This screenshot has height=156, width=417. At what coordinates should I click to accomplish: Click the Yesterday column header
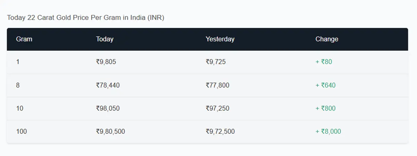pyautogui.click(x=220, y=39)
